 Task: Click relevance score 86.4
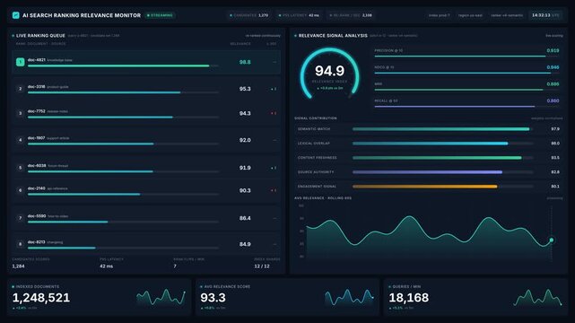(245, 218)
